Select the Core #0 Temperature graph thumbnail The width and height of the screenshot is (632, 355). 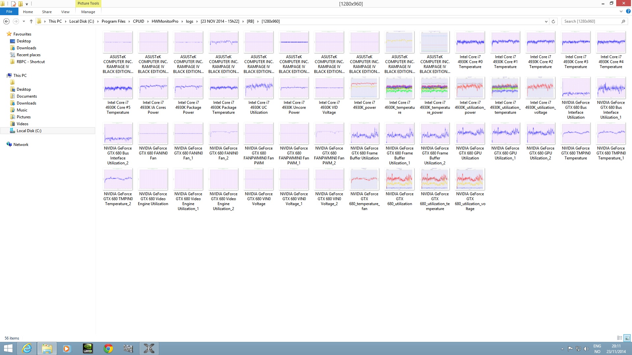470,42
